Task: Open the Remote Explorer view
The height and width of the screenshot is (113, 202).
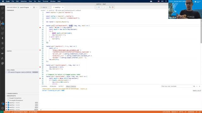Action: [x=3, y=28]
